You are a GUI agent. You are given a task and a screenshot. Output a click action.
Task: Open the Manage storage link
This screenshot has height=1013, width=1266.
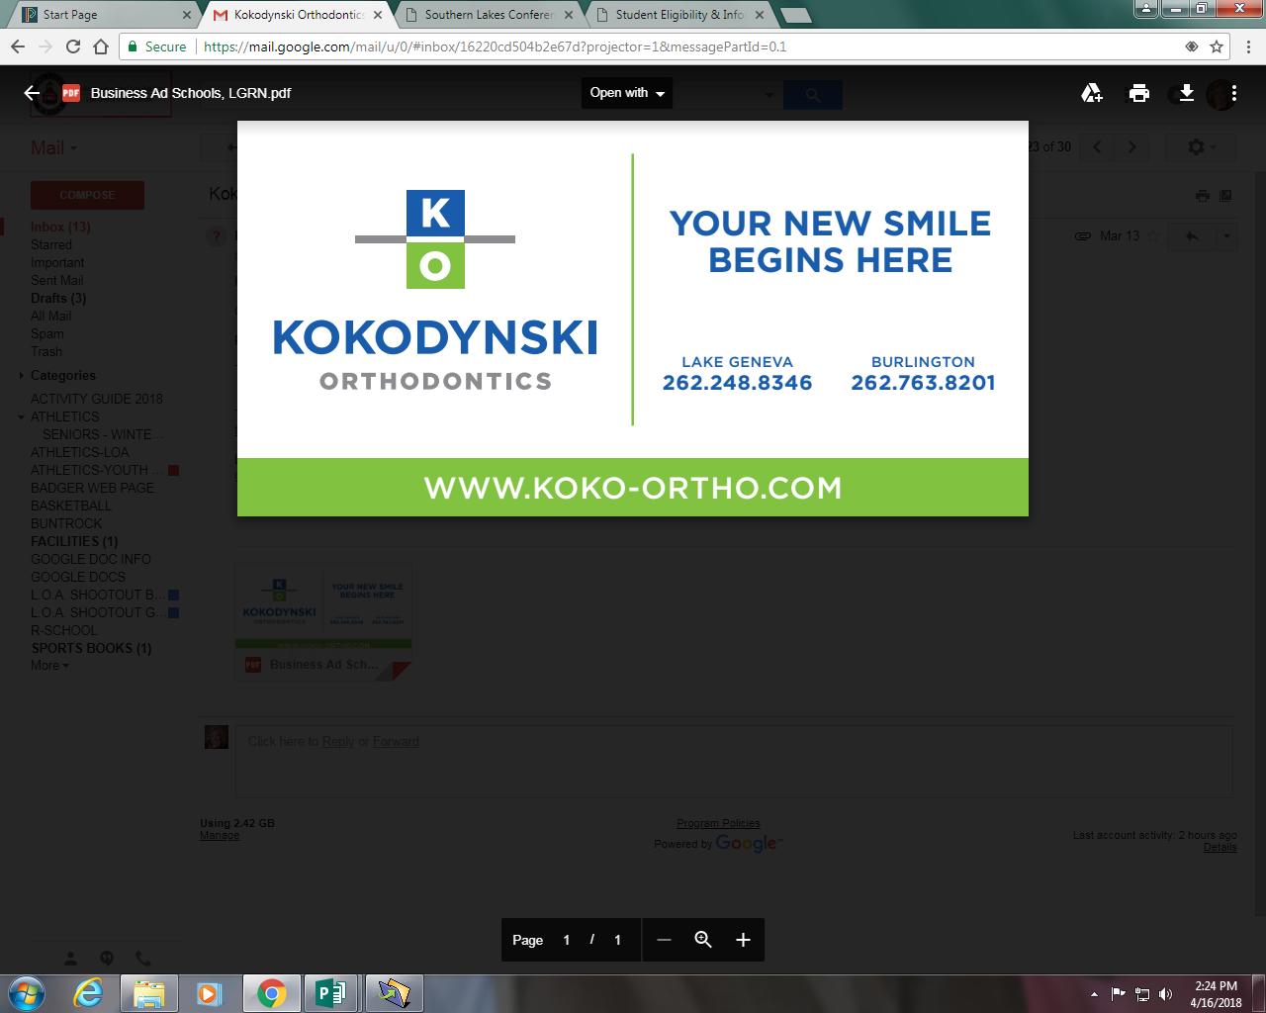pos(220,836)
